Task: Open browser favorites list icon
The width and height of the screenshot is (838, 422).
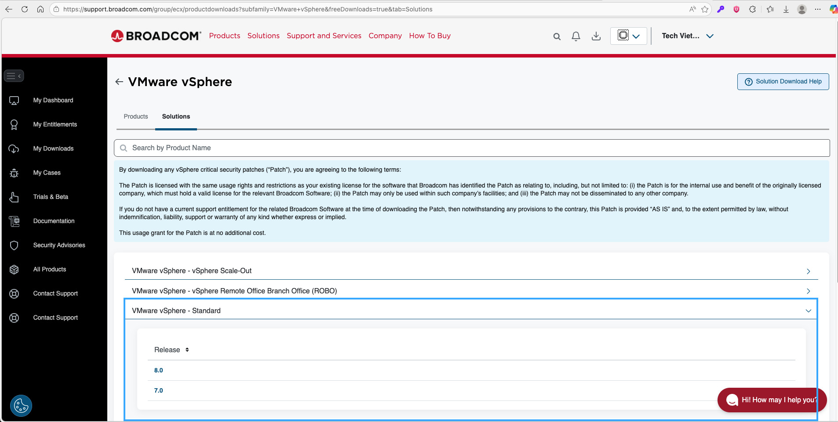Action: click(770, 9)
